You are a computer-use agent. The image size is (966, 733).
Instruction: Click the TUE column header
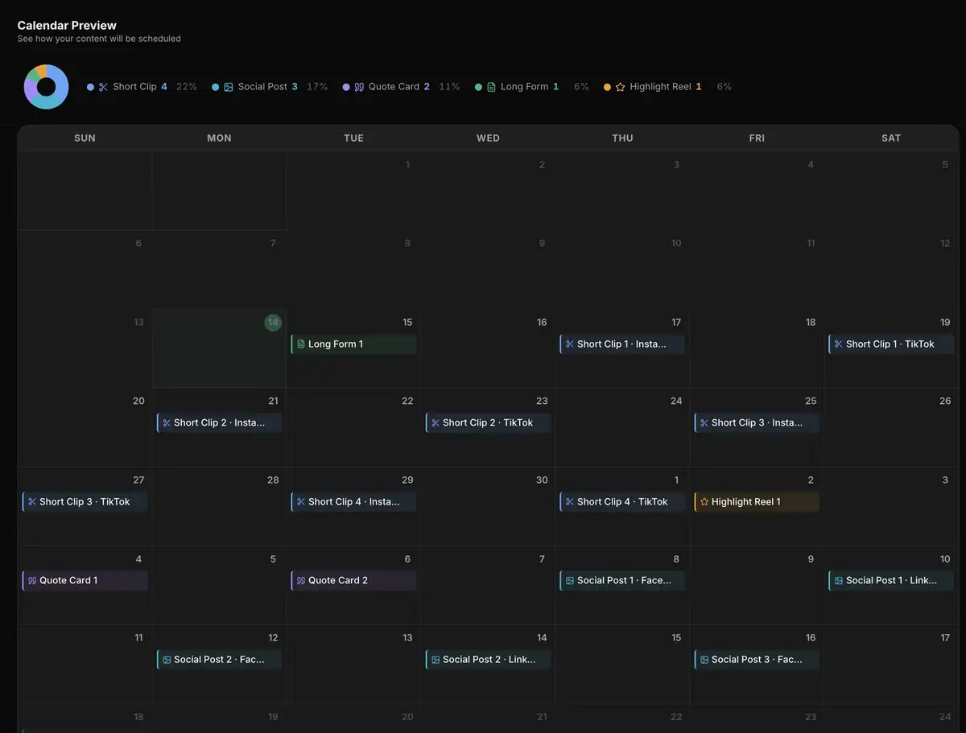coord(353,138)
